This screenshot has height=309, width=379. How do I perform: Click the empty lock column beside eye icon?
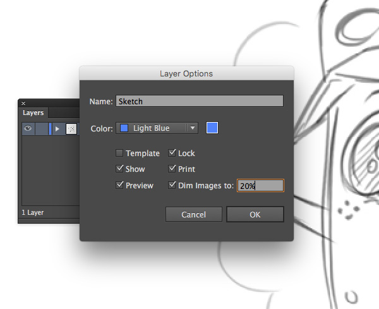pyautogui.click(x=41, y=128)
